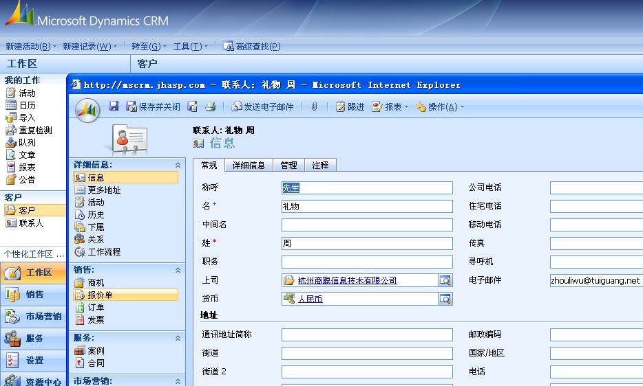Image resolution: width=643 pixels, height=386 pixels.
Task: Click the Print icon in toolbar
Action: (211, 107)
